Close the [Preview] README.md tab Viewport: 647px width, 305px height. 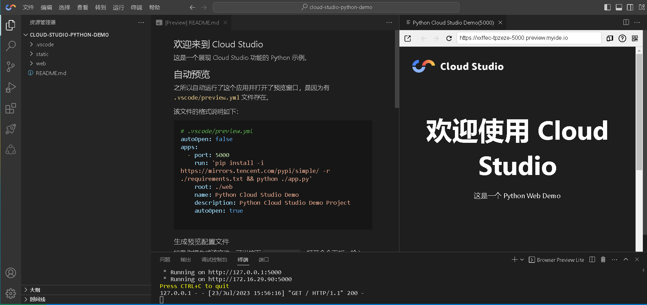(225, 22)
